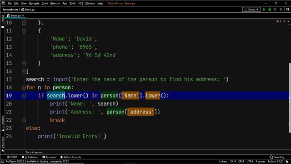Open the Python 3.8 interpreter selector

(276, 161)
